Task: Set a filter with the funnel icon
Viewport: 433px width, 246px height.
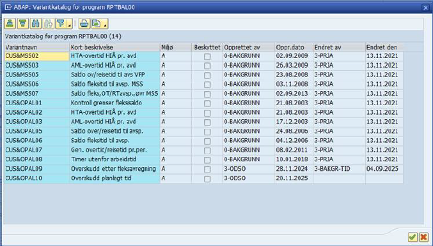Action: coord(61,24)
